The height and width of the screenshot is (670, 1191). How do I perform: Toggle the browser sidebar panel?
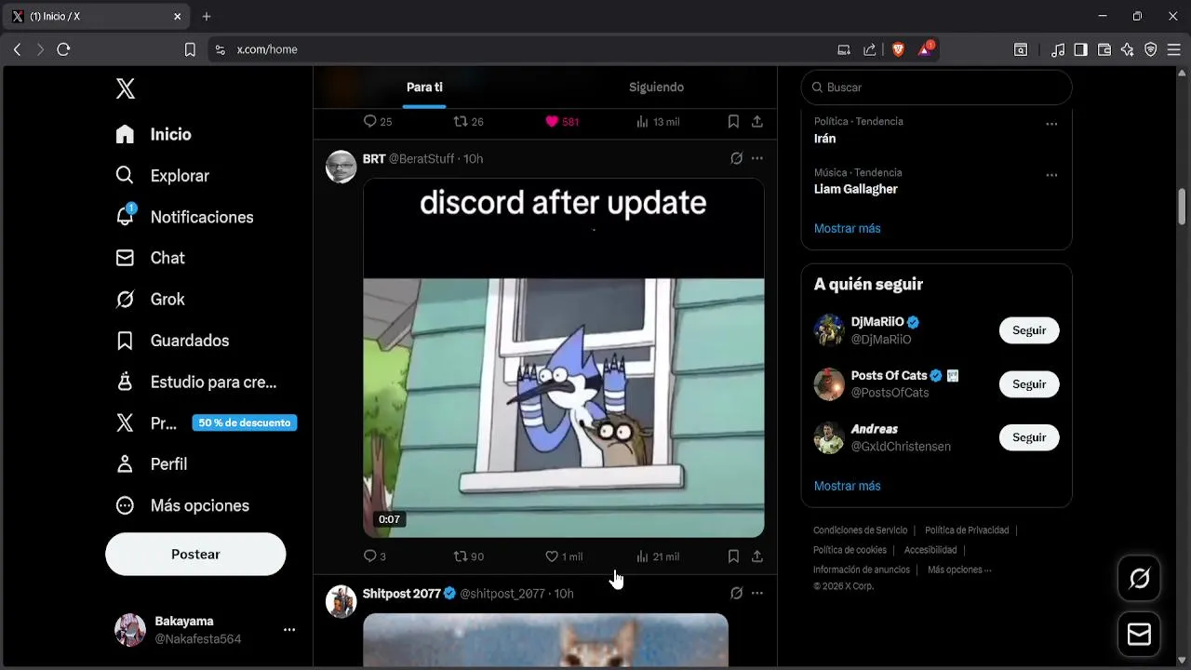(1080, 49)
